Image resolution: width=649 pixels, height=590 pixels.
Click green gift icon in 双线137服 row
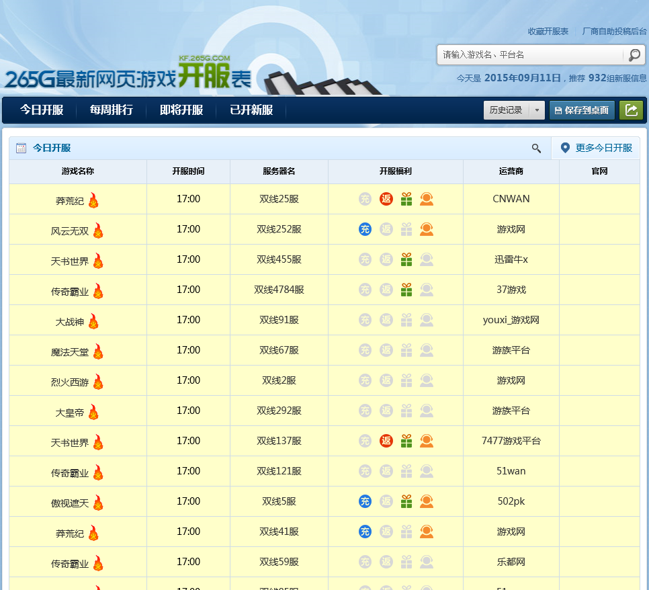tap(406, 441)
